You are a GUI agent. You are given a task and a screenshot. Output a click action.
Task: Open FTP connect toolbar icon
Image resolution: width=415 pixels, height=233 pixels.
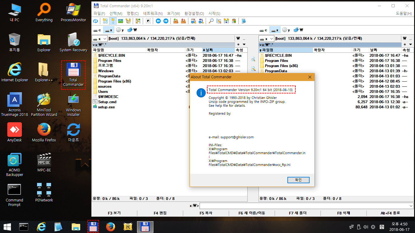click(193, 21)
